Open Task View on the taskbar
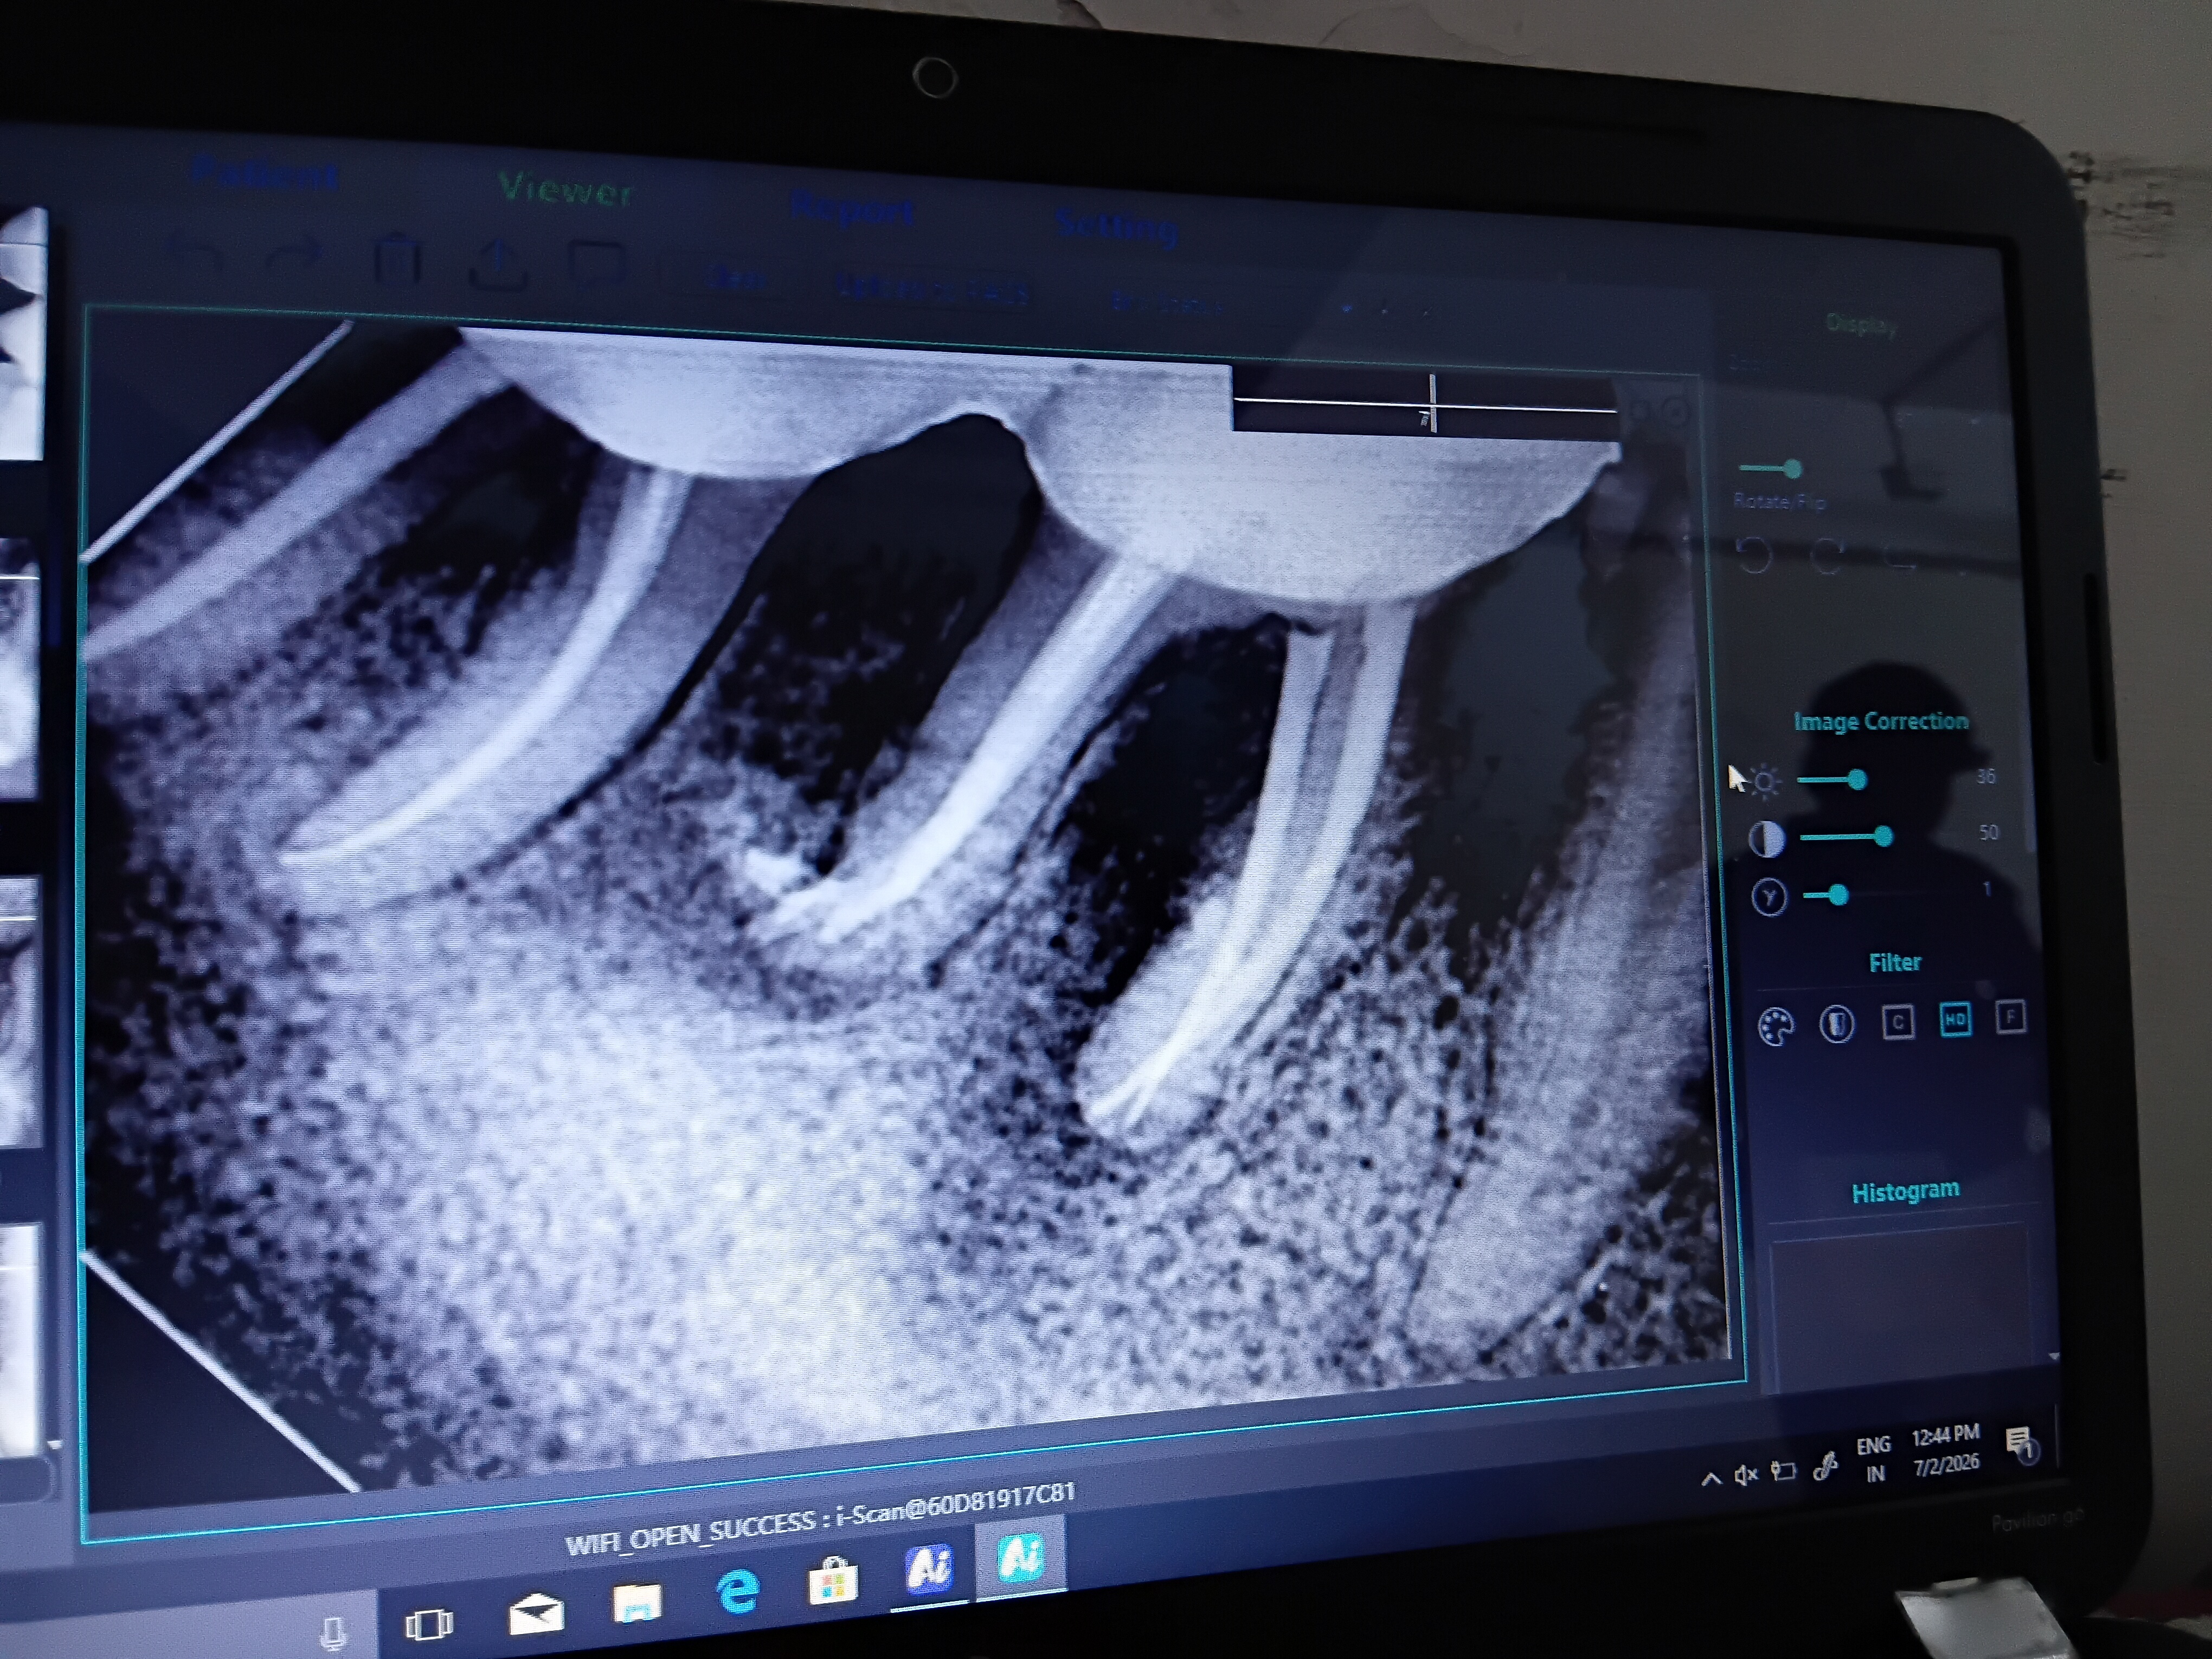Image resolution: width=2212 pixels, height=1659 pixels. pyautogui.click(x=429, y=1624)
